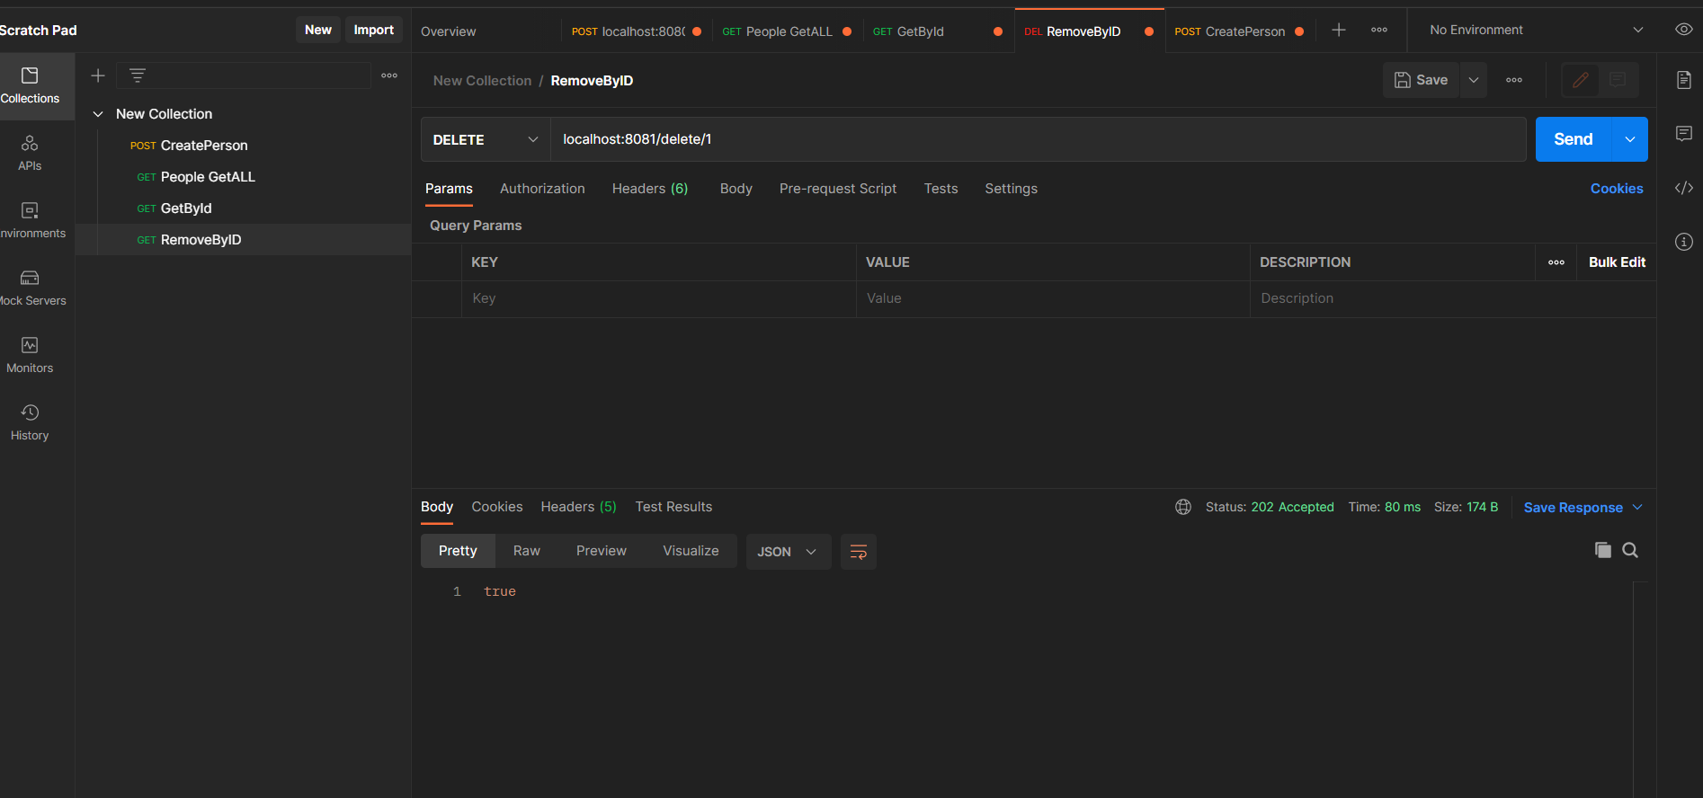Viewport: 1703px width, 798px height.
Task: Open the Mock Servers sidebar panel
Action: click(30, 288)
